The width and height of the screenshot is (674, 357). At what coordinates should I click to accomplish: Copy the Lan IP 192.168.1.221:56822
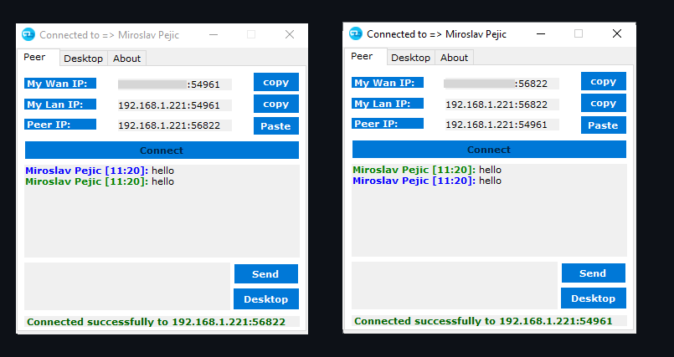tap(603, 103)
